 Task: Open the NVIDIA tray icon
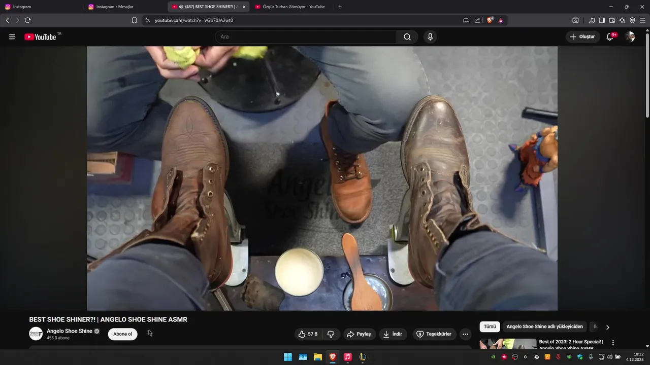pos(493,357)
